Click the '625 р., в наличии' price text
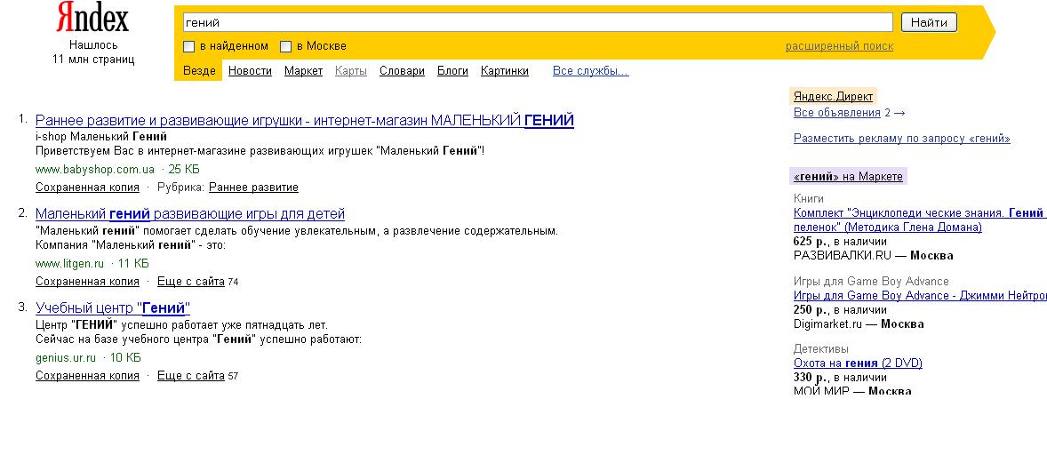Viewport: 1047px width, 455px height. [840, 242]
